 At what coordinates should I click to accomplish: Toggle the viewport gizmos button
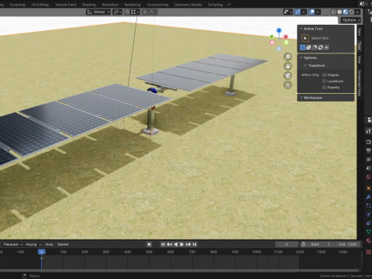tap(298, 12)
